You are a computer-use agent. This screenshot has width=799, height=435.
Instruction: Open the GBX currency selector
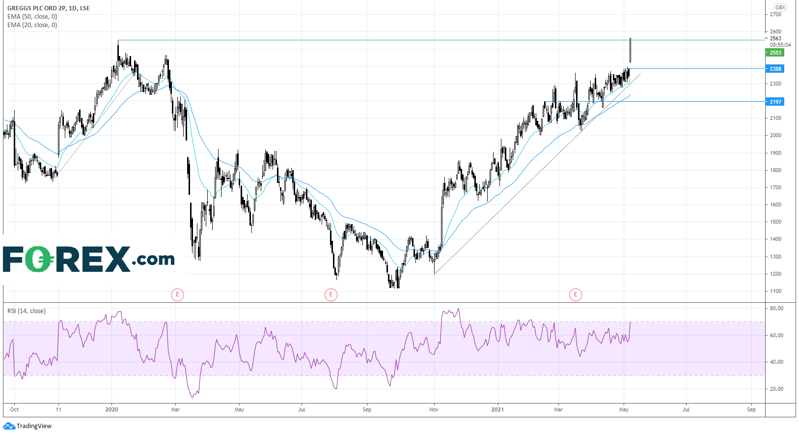point(780,7)
